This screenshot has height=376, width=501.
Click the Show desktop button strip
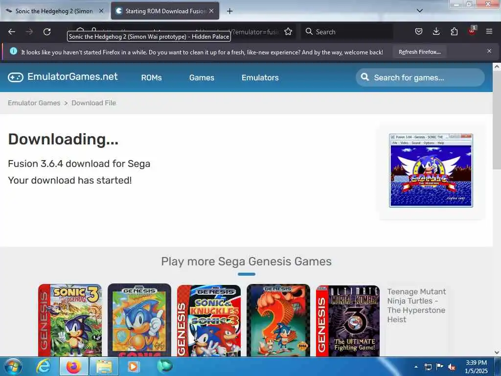click(x=499, y=366)
